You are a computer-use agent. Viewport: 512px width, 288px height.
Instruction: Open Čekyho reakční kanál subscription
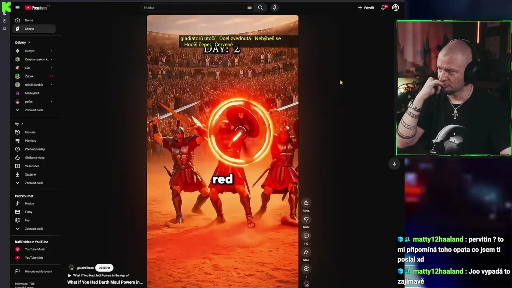[x=34, y=59]
